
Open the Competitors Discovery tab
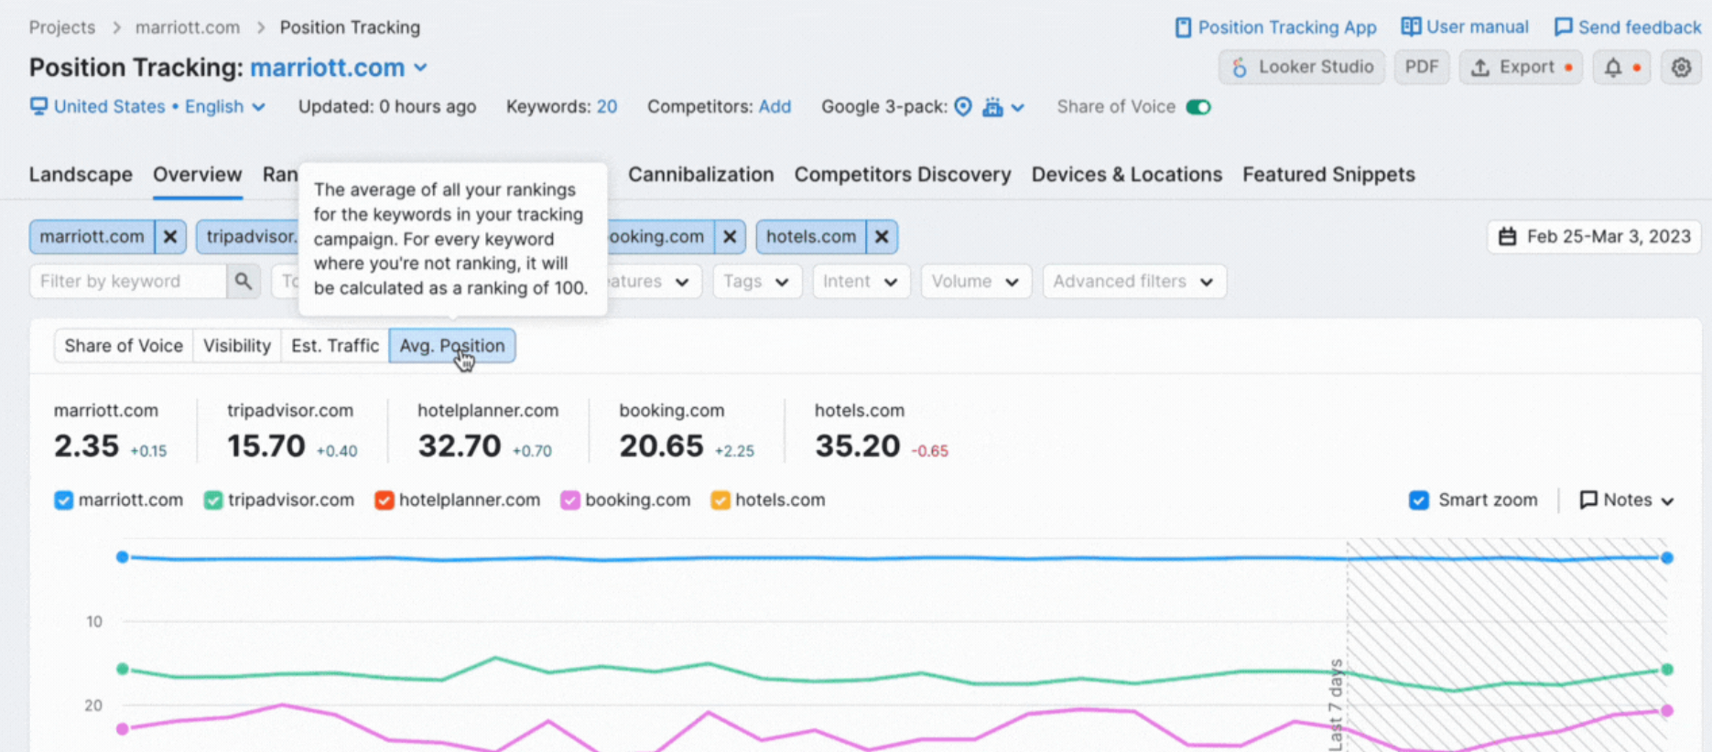[903, 174]
